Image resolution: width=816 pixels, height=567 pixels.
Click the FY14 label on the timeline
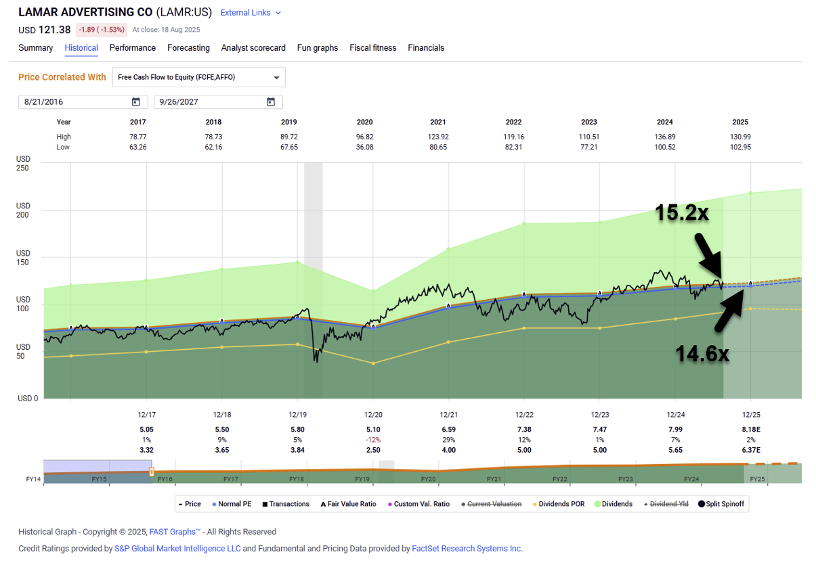pos(33,479)
